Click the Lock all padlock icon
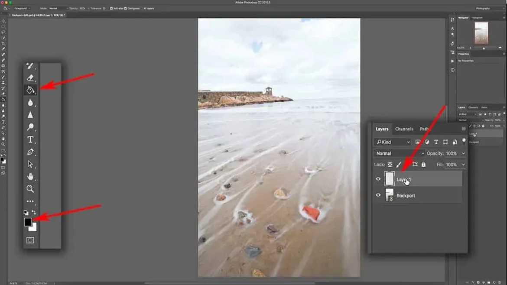The width and height of the screenshot is (507, 285). click(x=423, y=165)
